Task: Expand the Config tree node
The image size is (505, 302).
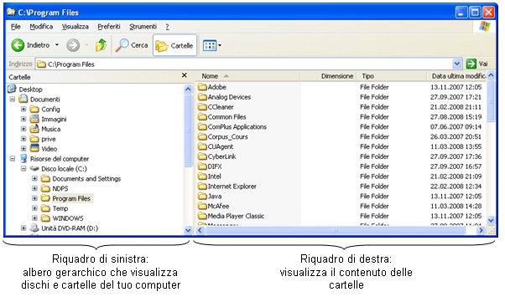Action: click(23, 110)
